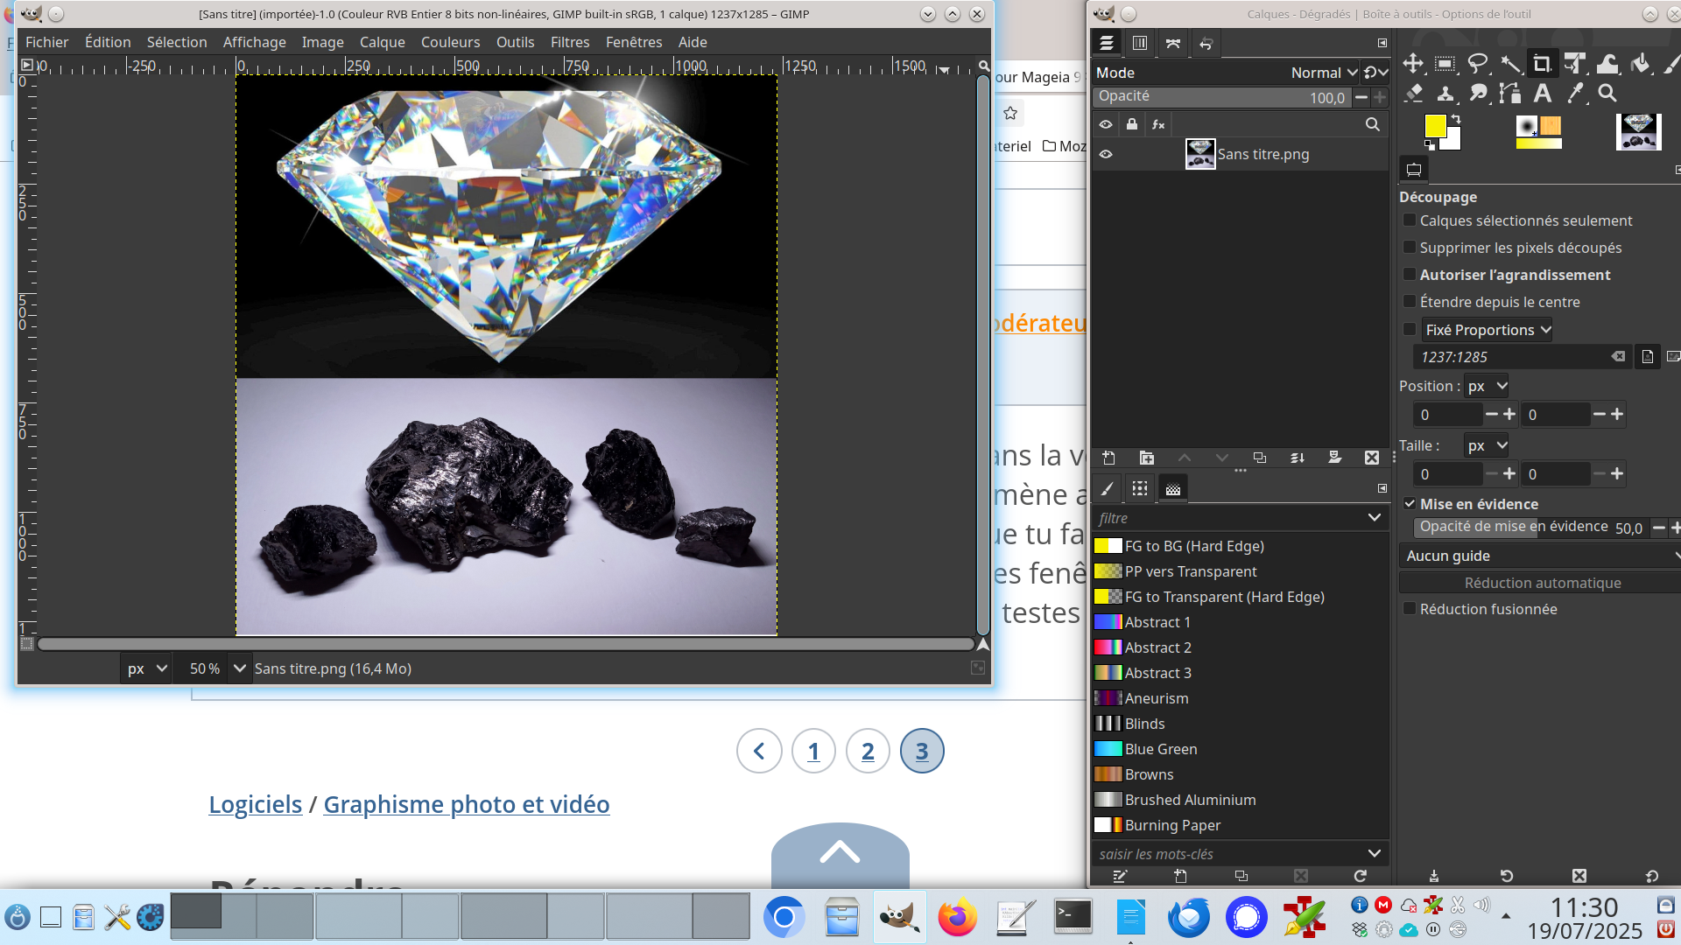Open the Calque menu
The height and width of the screenshot is (945, 1681).
(382, 42)
